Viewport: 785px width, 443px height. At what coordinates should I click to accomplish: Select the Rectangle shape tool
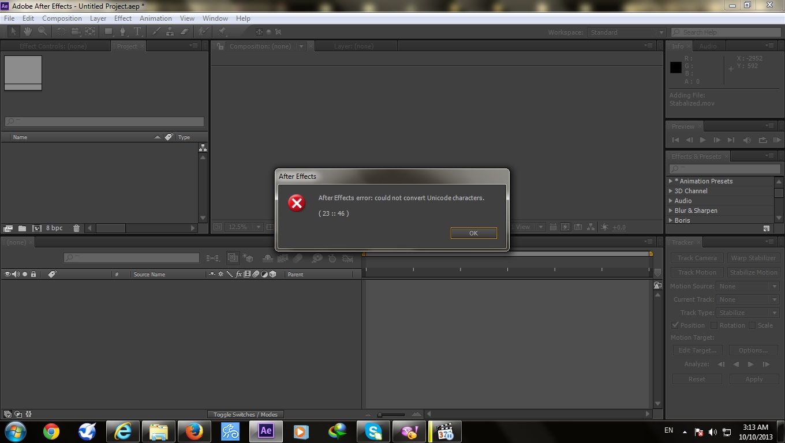tap(109, 32)
